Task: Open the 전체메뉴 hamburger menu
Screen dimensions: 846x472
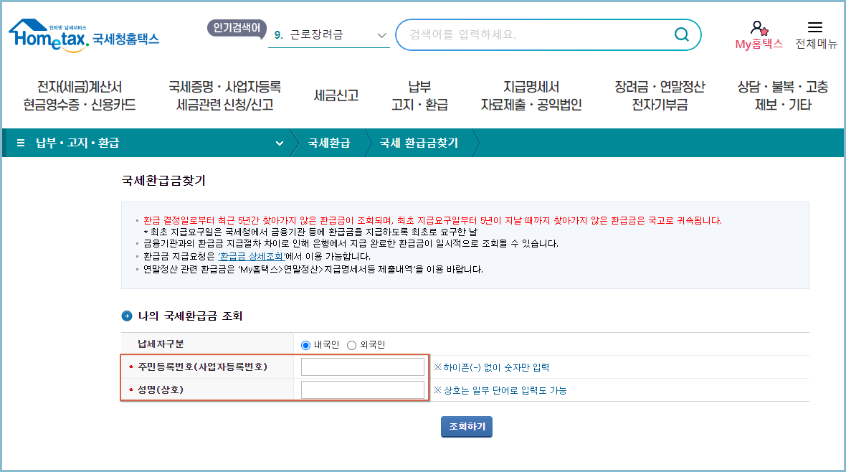Action: click(815, 27)
